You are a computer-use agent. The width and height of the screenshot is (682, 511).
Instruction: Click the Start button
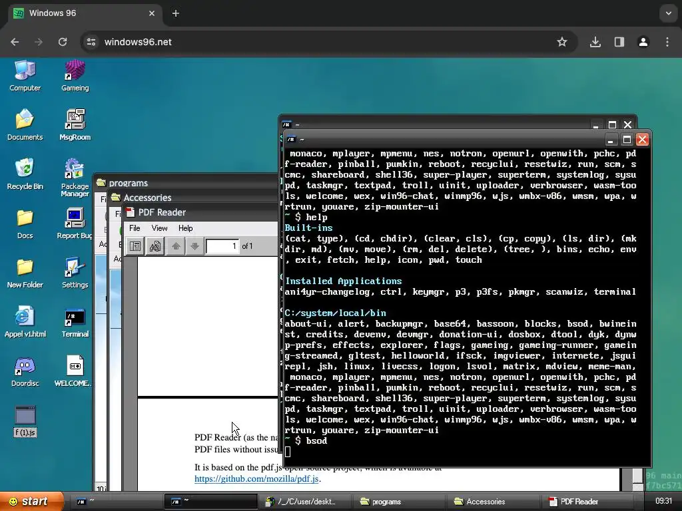click(x=32, y=501)
